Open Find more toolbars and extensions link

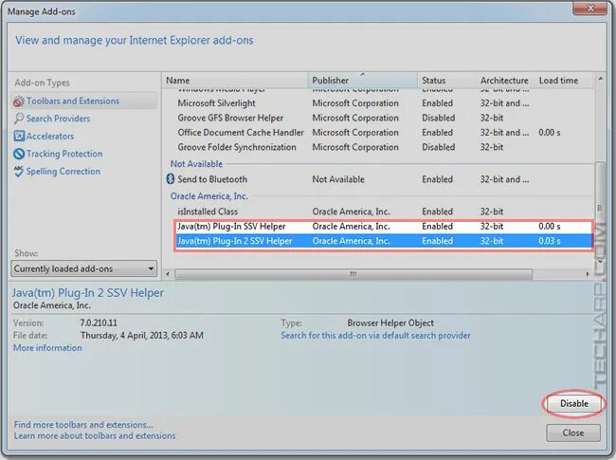83,425
